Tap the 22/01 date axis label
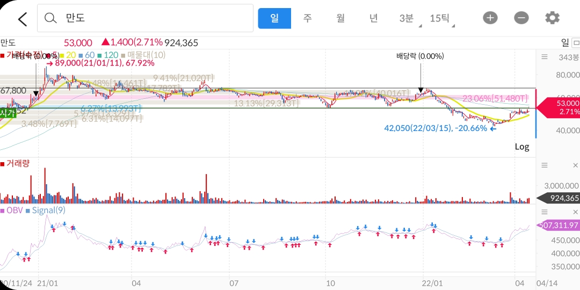This screenshot has width=580, height=290. [432, 284]
